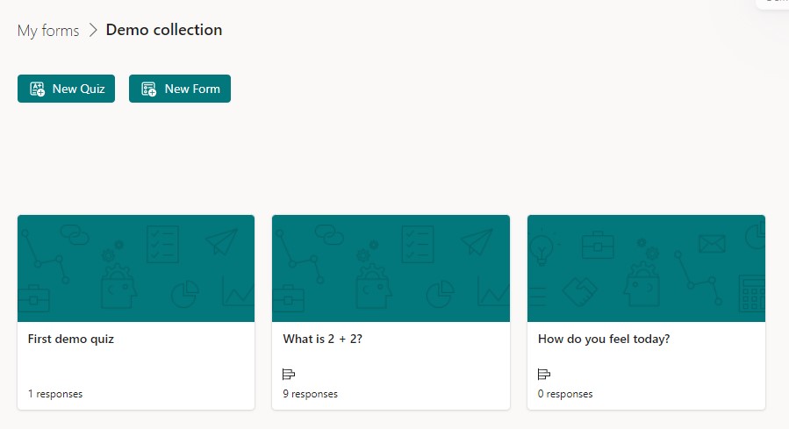
Task: Click the First demo quiz banner thumbnail
Action: pos(136,268)
